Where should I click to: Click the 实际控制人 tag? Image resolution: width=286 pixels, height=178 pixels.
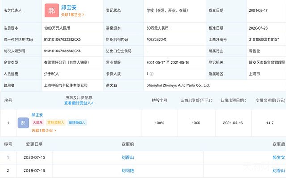(x=55, y=123)
